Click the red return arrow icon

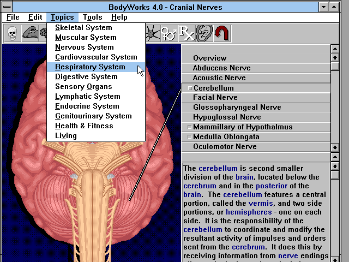221,34
